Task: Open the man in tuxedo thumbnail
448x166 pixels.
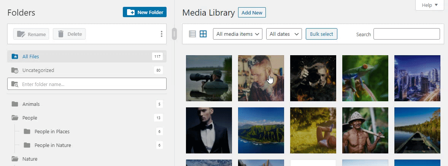Action: 209,131
